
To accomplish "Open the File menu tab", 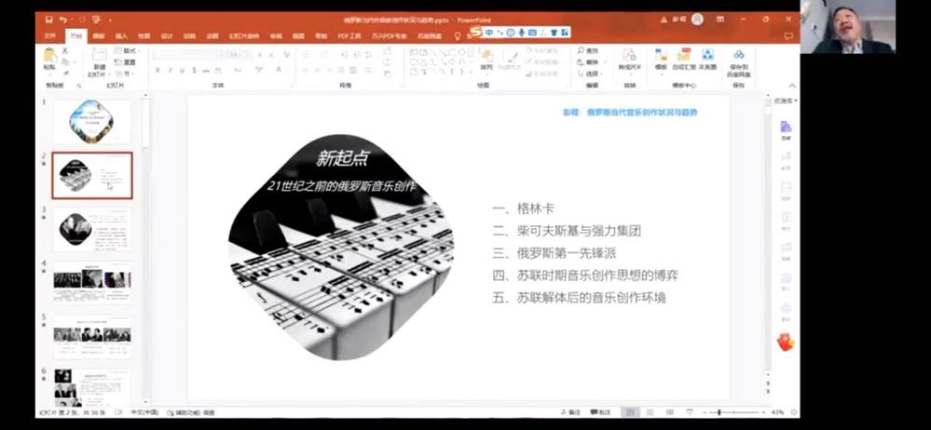I will 50,36.
